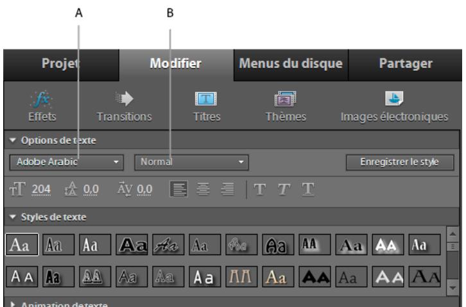The image size is (466, 307).
Task: Align text to the right
Action: pyautogui.click(x=227, y=189)
